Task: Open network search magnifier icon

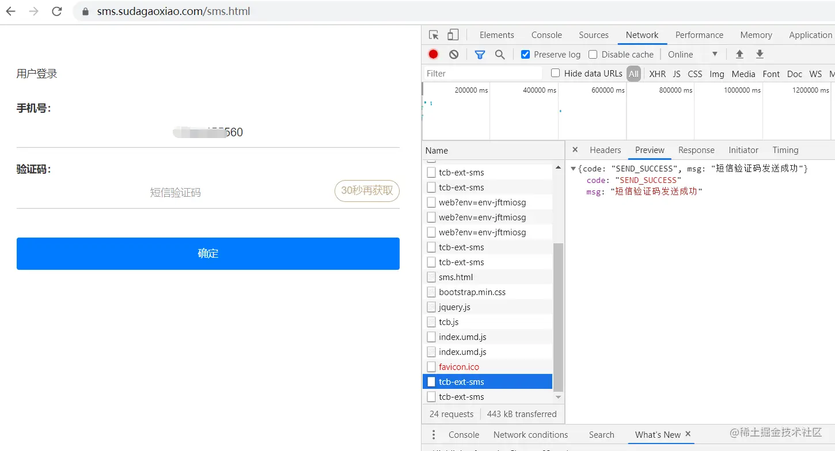Action: coord(500,54)
